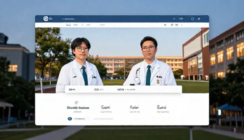The width and height of the screenshot is (244, 140).
Task: Click the square outline icon in the blue header
Action: pos(193,19)
